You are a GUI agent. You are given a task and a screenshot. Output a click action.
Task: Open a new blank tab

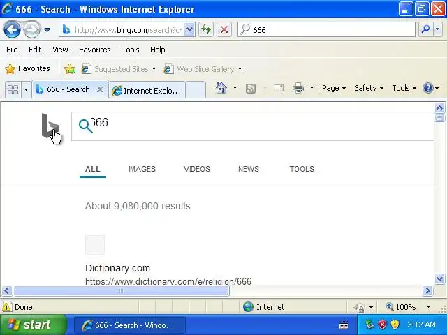(196, 90)
